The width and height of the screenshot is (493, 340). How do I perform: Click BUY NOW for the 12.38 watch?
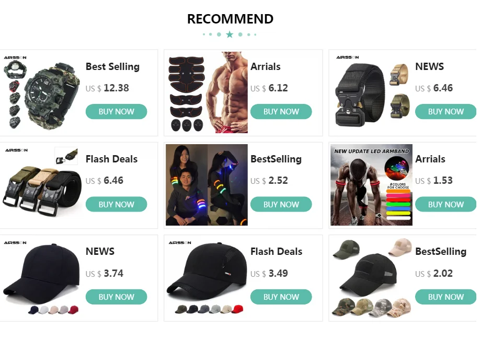[116, 112]
